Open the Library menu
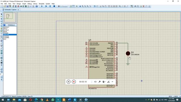This screenshot has width=181, height=102. coord(35,4)
